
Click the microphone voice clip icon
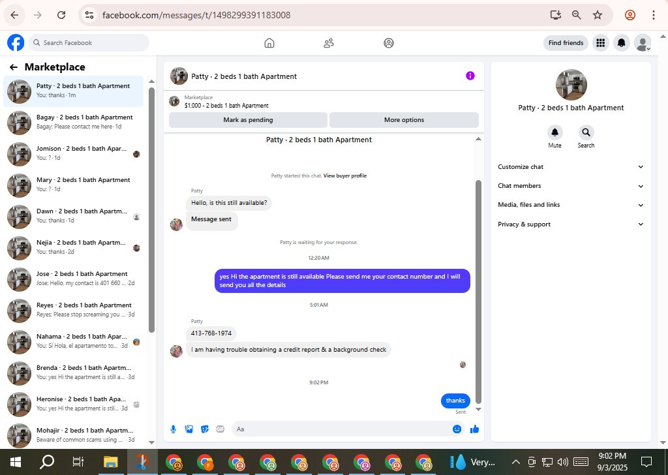(174, 429)
